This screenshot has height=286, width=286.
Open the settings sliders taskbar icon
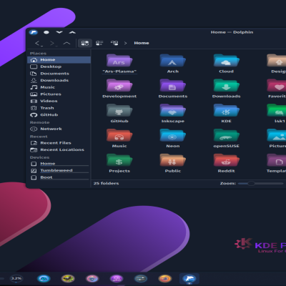click(141, 278)
